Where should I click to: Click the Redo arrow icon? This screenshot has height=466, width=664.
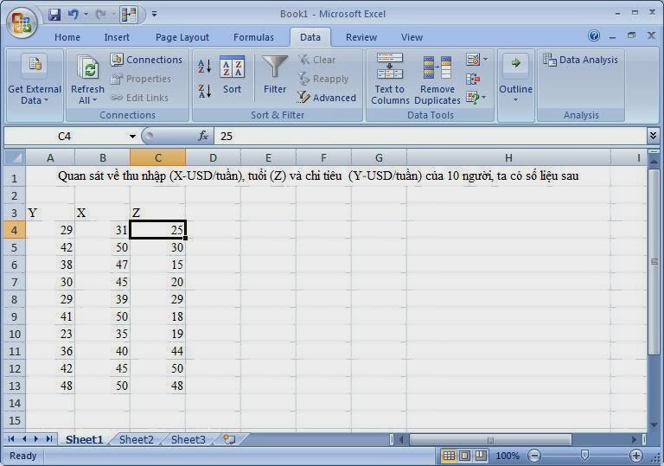(x=100, y=15)
